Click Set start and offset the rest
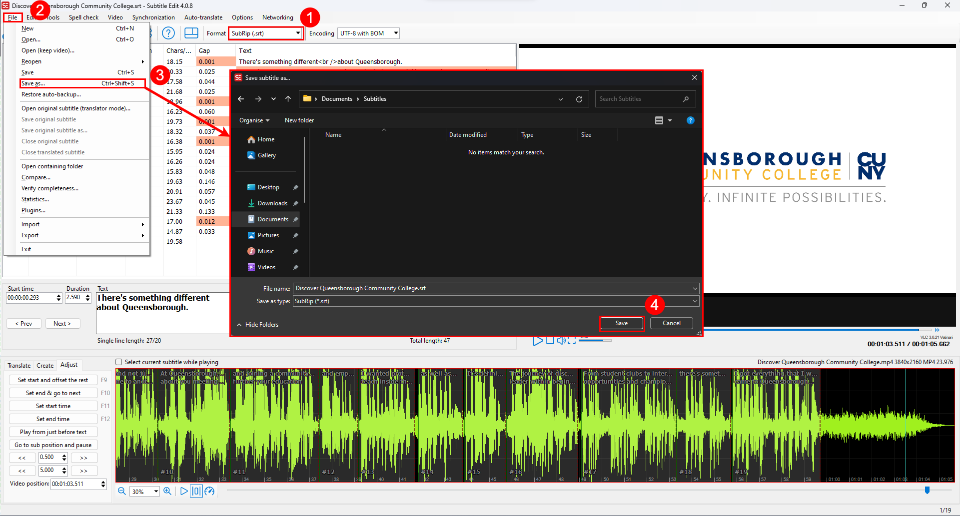 pos(53,380)
